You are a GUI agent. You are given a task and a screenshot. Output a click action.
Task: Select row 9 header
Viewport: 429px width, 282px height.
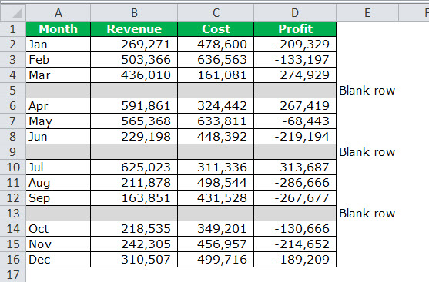13,152
